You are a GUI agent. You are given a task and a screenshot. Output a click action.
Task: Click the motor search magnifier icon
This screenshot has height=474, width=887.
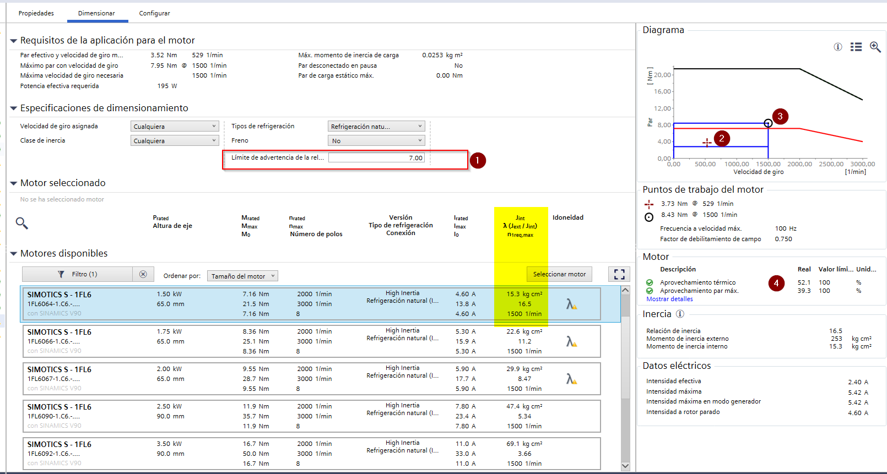coord(21,223)
